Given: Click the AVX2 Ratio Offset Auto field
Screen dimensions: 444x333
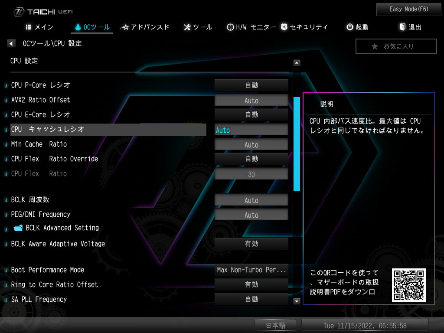Looking at the screenshot, I should 251,100.
